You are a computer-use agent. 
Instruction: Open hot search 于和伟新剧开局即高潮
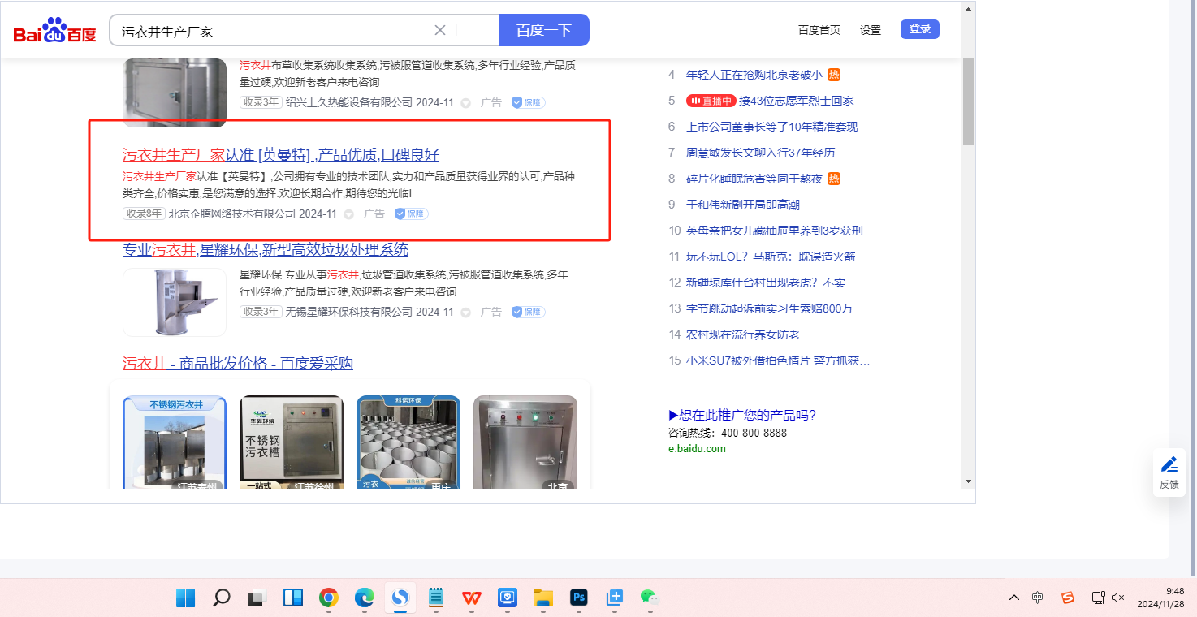click(x=743, y=205)
